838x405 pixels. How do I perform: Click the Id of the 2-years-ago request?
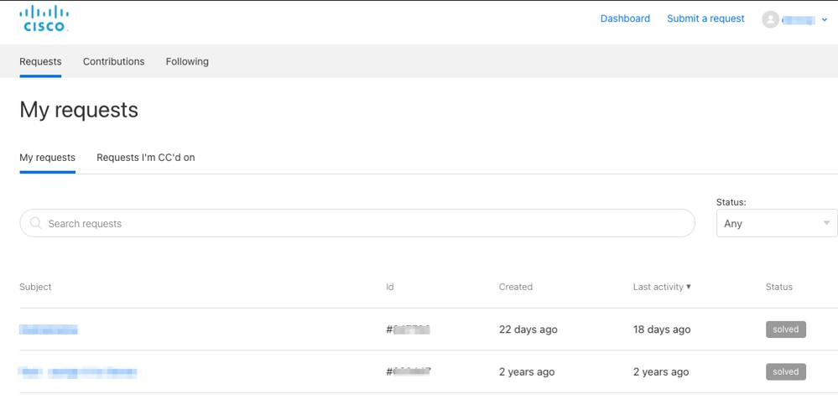(x=409, y=371)
